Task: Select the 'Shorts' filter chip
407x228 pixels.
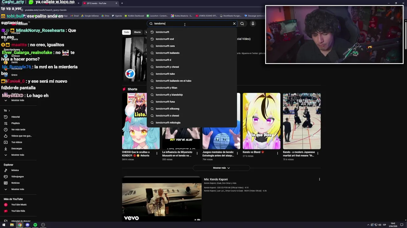Action: click(x=137, y=32)
